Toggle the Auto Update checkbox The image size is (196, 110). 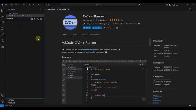(x=104, y=28)
